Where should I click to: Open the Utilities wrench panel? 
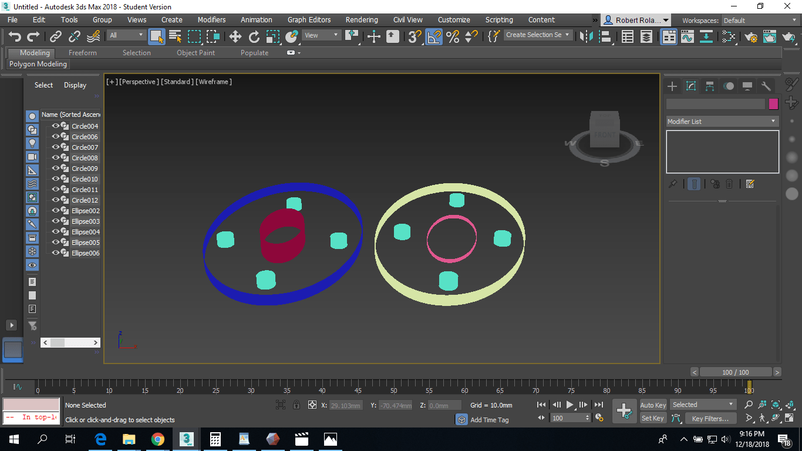766,86
